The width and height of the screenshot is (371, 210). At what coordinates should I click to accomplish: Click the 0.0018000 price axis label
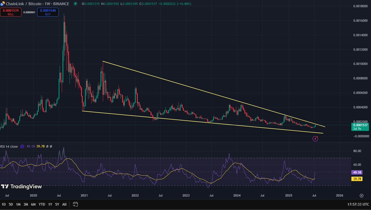coord(360,6)
